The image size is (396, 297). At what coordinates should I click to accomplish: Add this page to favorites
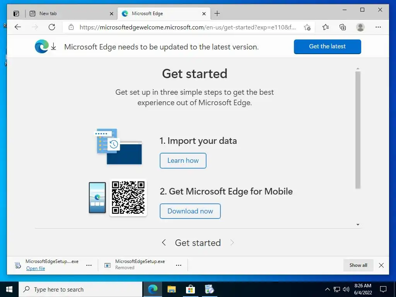point(307,27)
